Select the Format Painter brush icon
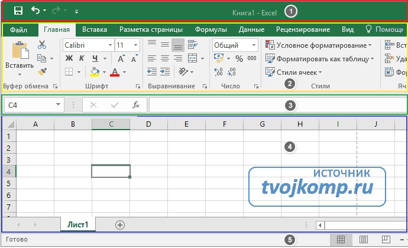Viewport: 408px width, 248px height. pyautogui.click(x=42, y=72)
